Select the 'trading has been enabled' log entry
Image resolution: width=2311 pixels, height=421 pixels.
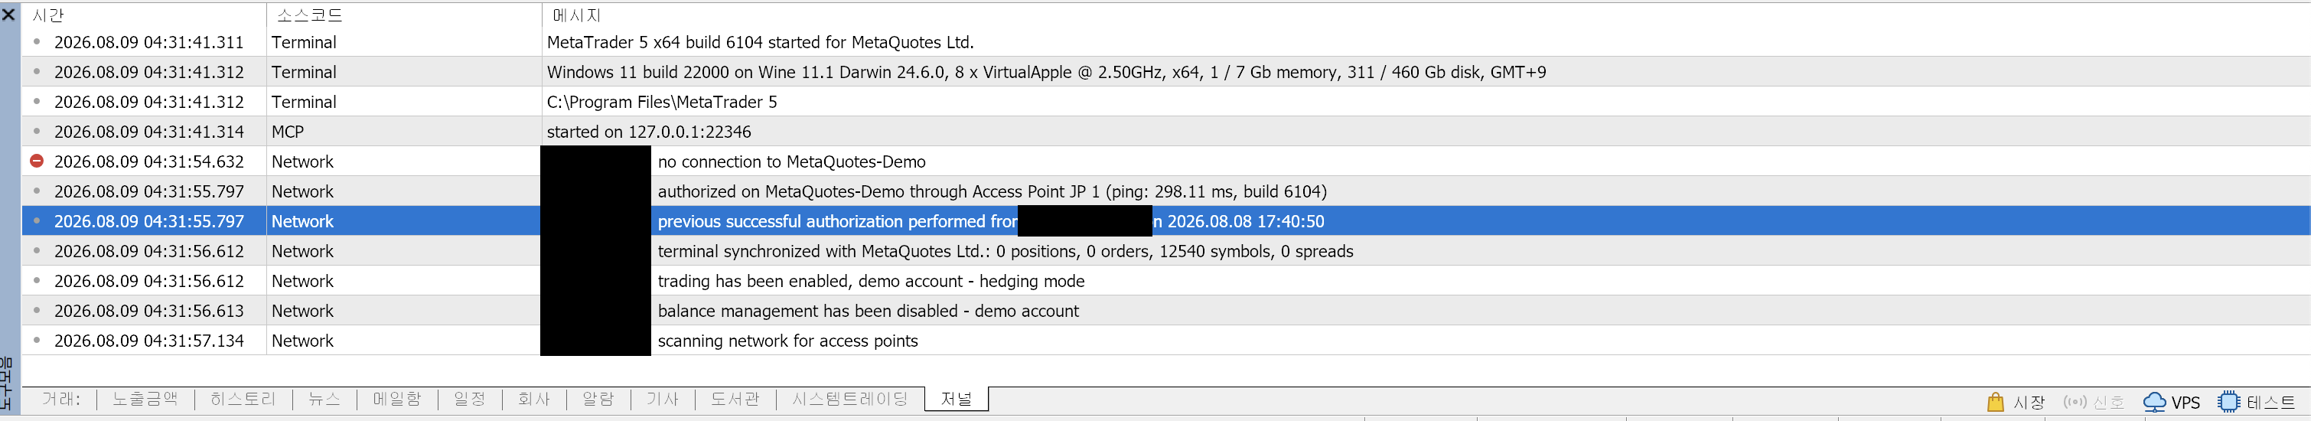1166,281
